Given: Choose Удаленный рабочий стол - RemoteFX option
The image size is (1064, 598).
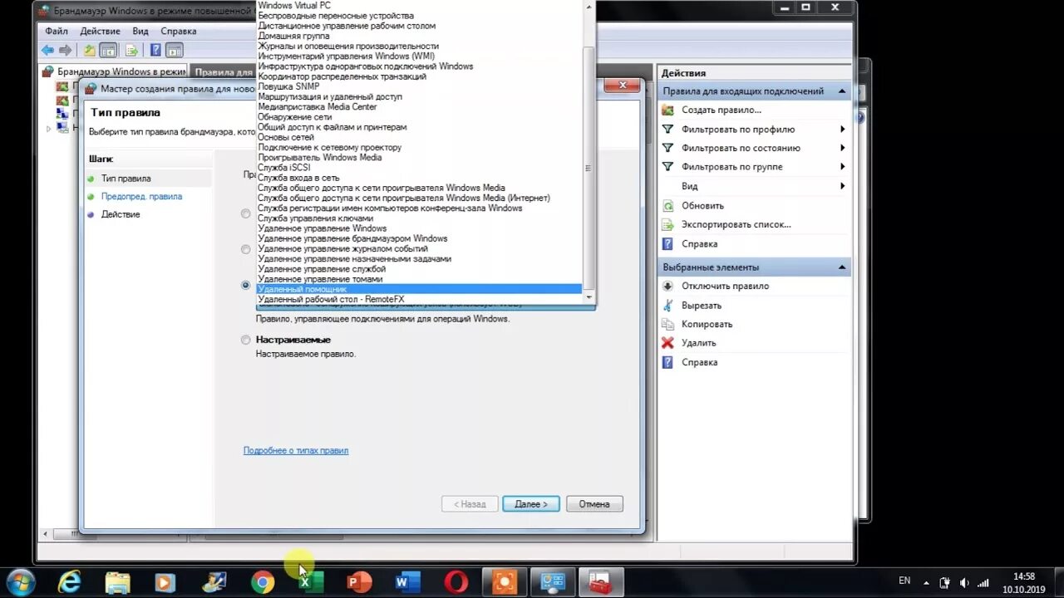Looking at the screenshot, I should [419, 299].
